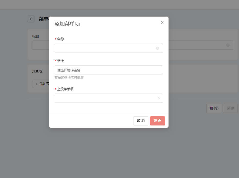
Task: Click the 取消 button
Action: click(141, 121)
